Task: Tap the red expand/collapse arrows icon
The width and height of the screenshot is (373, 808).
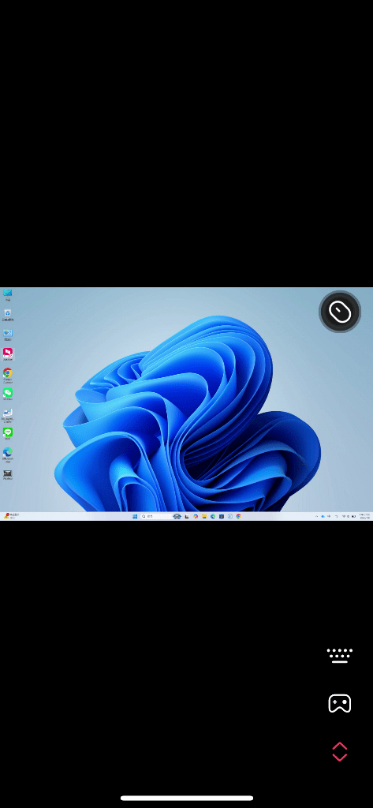Action: (340, 751)
